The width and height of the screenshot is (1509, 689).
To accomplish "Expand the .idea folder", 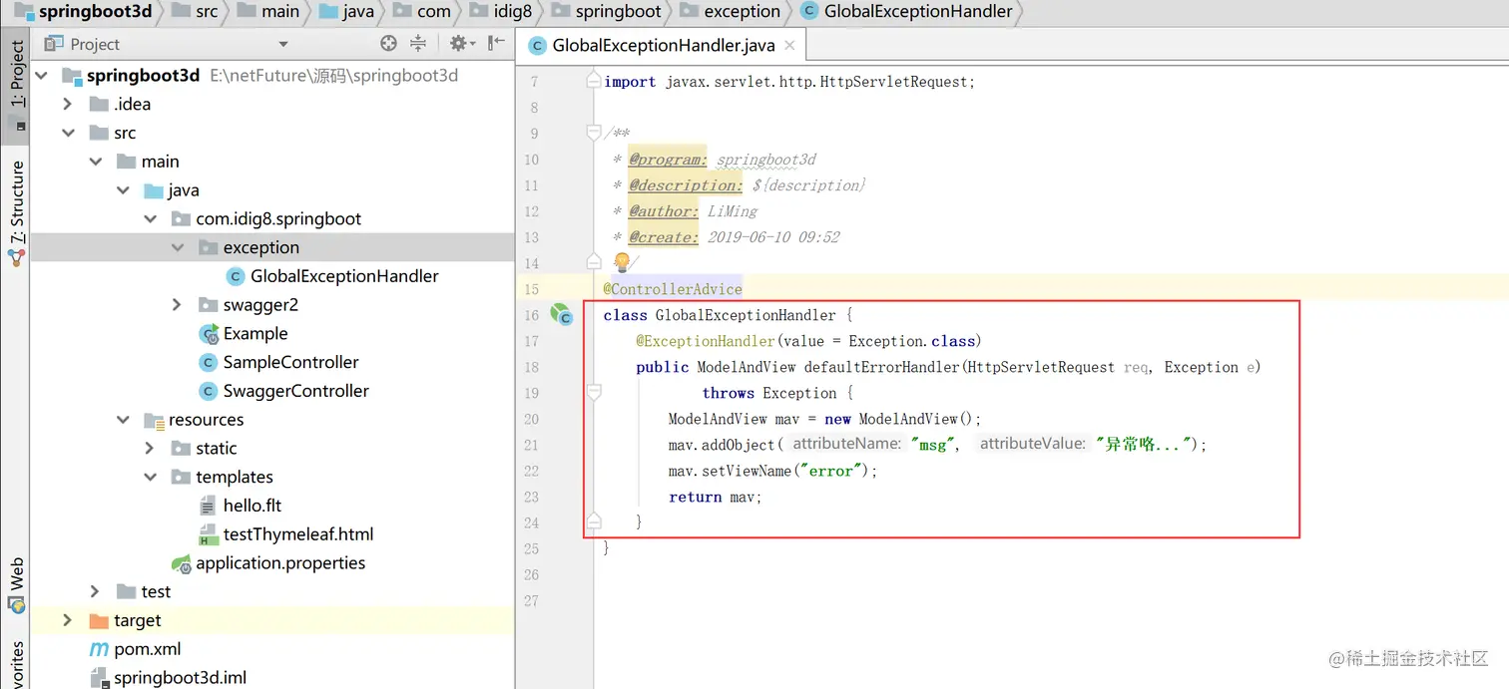I will point(67,104).
